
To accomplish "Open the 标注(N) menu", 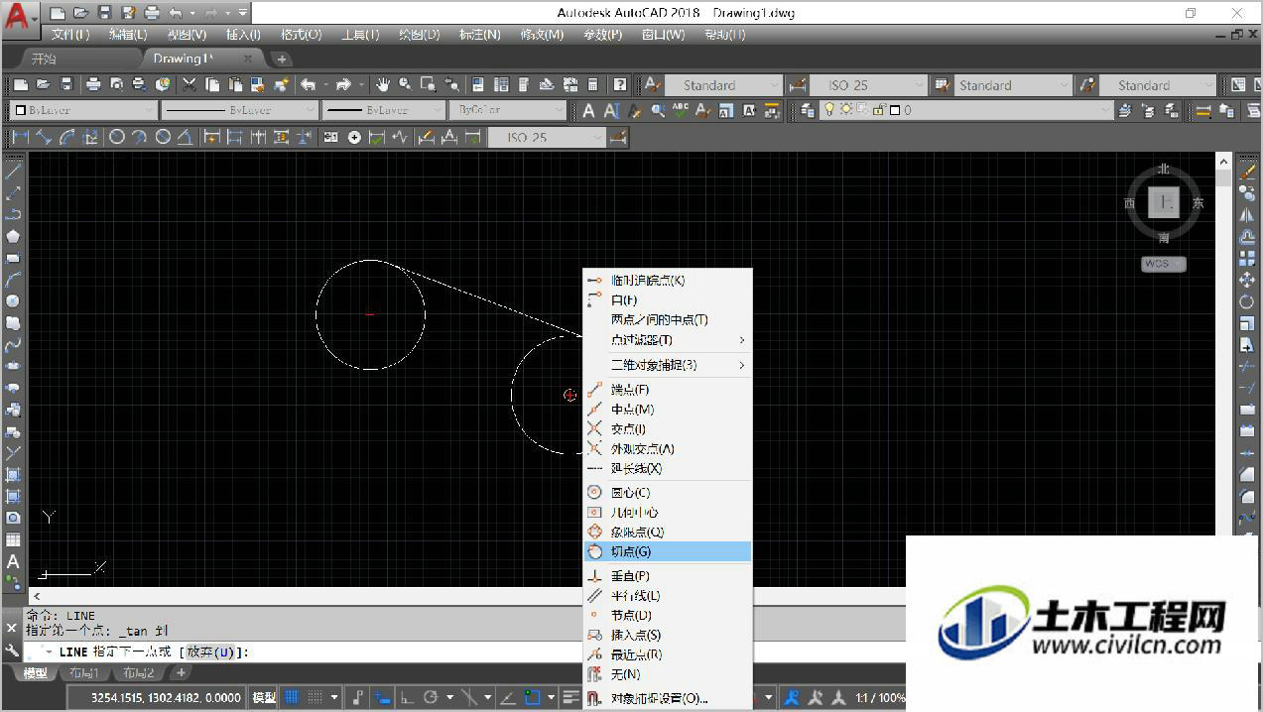I will (478, 34).
